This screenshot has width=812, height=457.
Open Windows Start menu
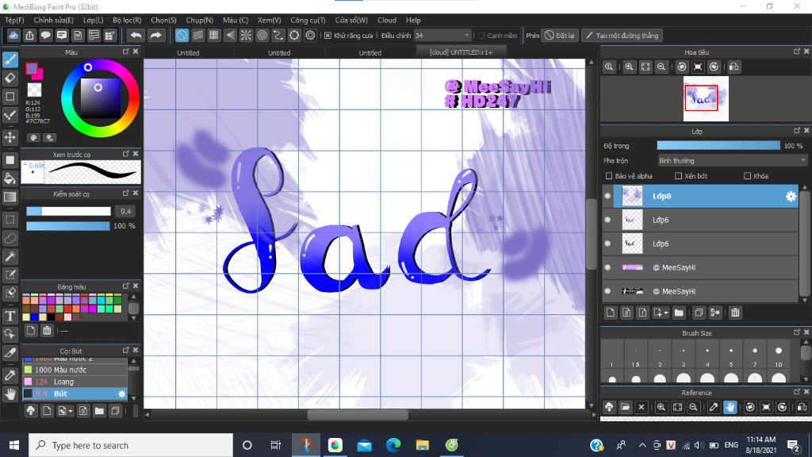14,445
